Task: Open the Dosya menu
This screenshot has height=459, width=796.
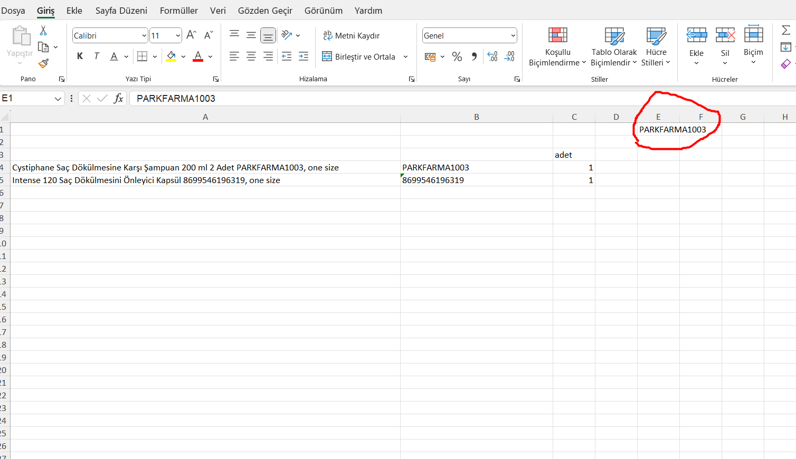Action: [x=13, y=11]
